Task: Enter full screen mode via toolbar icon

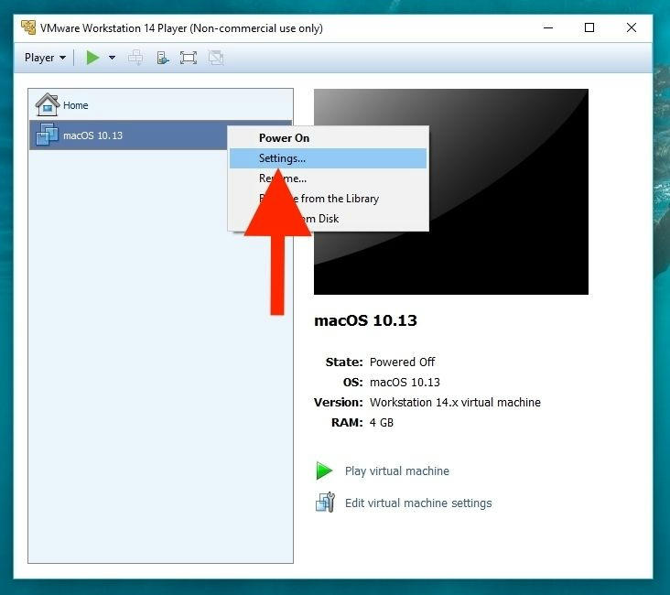Action: tap(189, 58)
